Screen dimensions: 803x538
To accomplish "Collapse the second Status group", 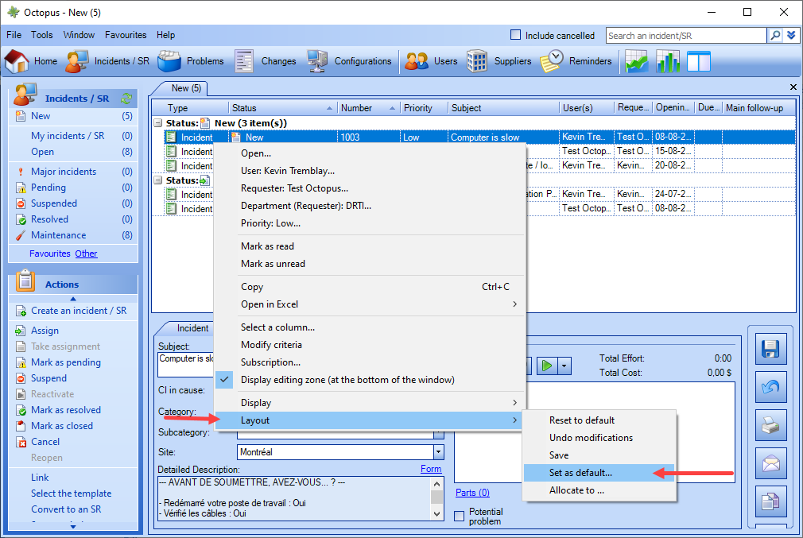I will click(158, 180).
